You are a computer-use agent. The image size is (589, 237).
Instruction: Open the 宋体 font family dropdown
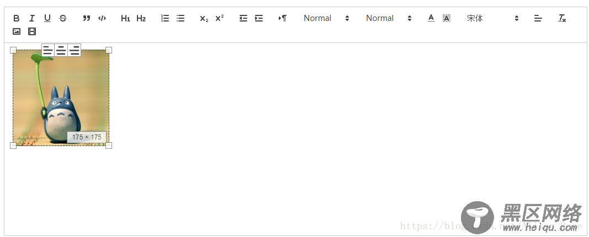click(x=492, y=18)
